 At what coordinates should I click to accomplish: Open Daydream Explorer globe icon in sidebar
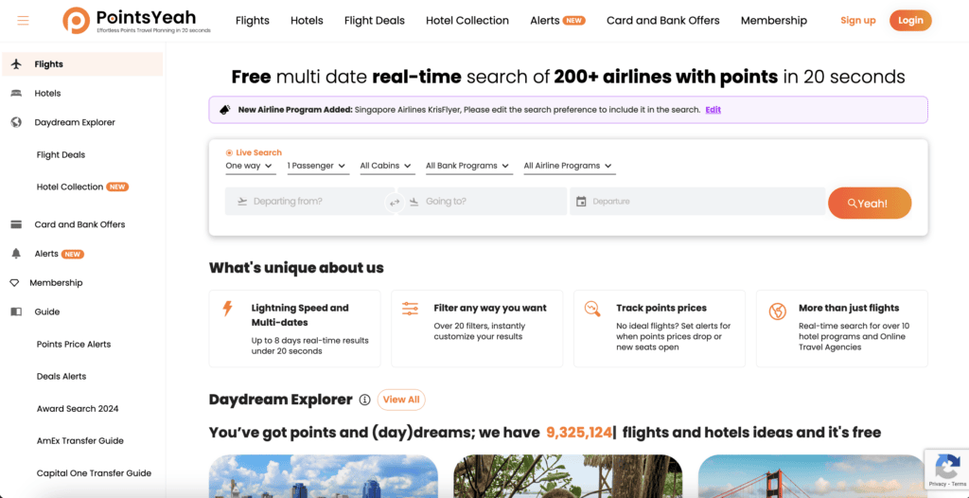(x=16, y=122)
